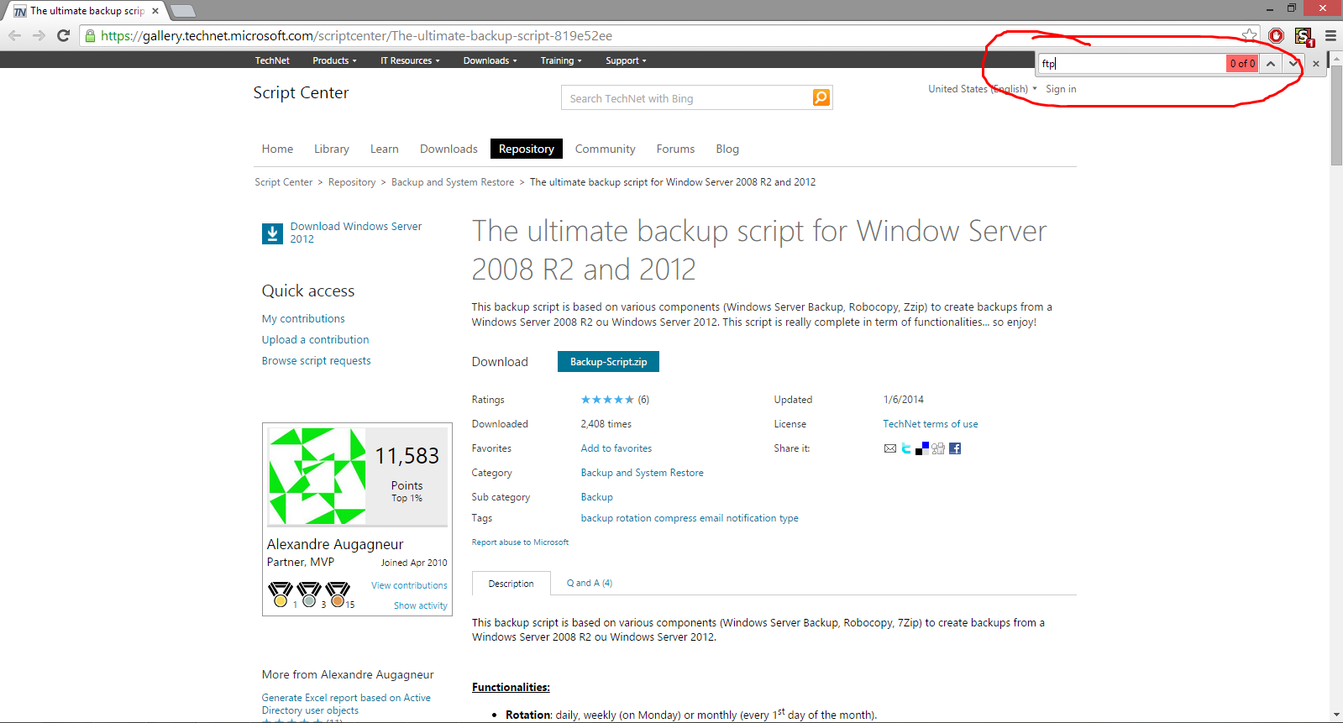Close the 'The ultimate backup scrip' tab
This screenshot has height=723, width=1343.
click(x=155, y=11)
